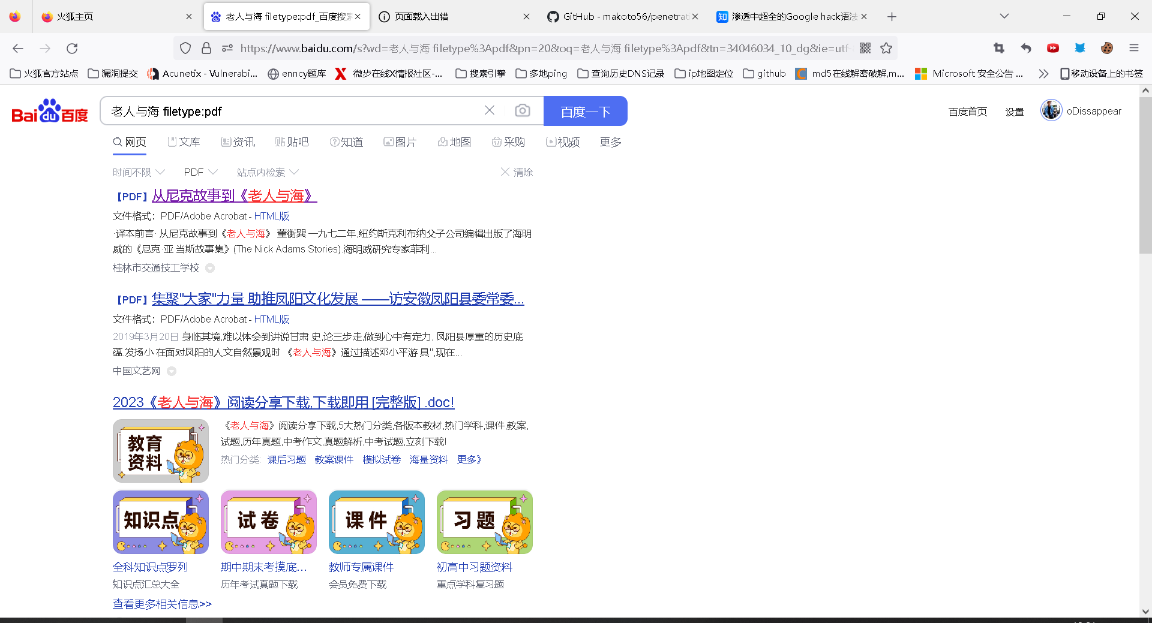Image resolution: width=1152 pixels, height=623 pixels.
Task: Expand the 站点内检索 dropdown
Action: pos(267,172)
